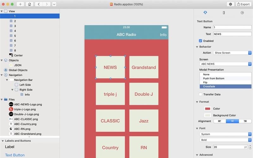The height and width of the screenshot is (158, 253).
Task: Click the Text input field containing NEWS
Action: (232, 34)
